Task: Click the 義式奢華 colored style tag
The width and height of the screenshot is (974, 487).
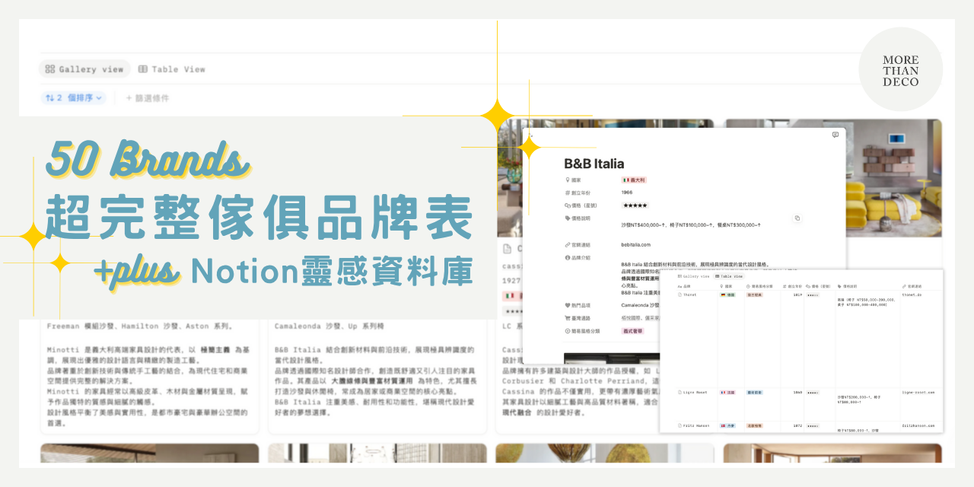Action: coord(631,331)
